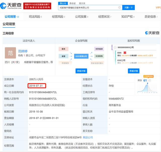
Task: Open the 知识产权 navigation tab
Action: [x=128, y=17]
